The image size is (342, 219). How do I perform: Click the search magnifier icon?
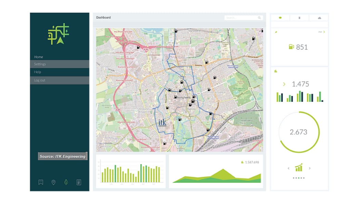(259, 17)
